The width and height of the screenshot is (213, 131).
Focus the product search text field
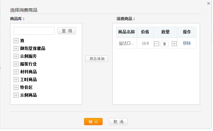34,31
